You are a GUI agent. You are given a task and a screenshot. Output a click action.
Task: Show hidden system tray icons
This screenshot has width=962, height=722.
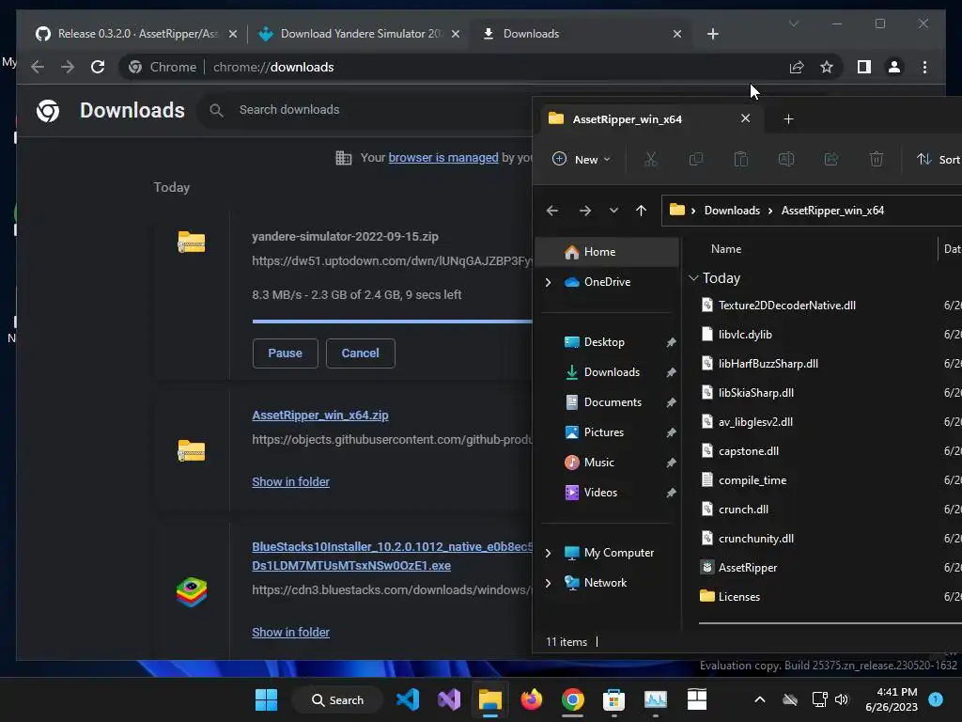click(759, 699)
